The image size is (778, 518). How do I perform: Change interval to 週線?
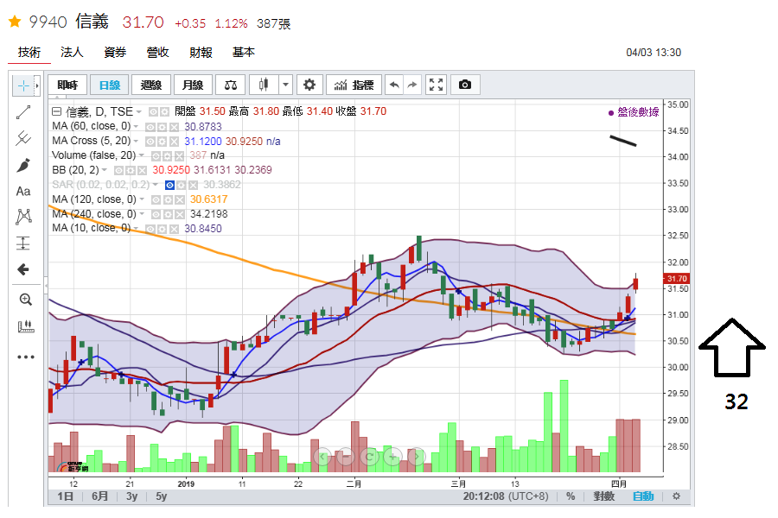tap(151, 85)
